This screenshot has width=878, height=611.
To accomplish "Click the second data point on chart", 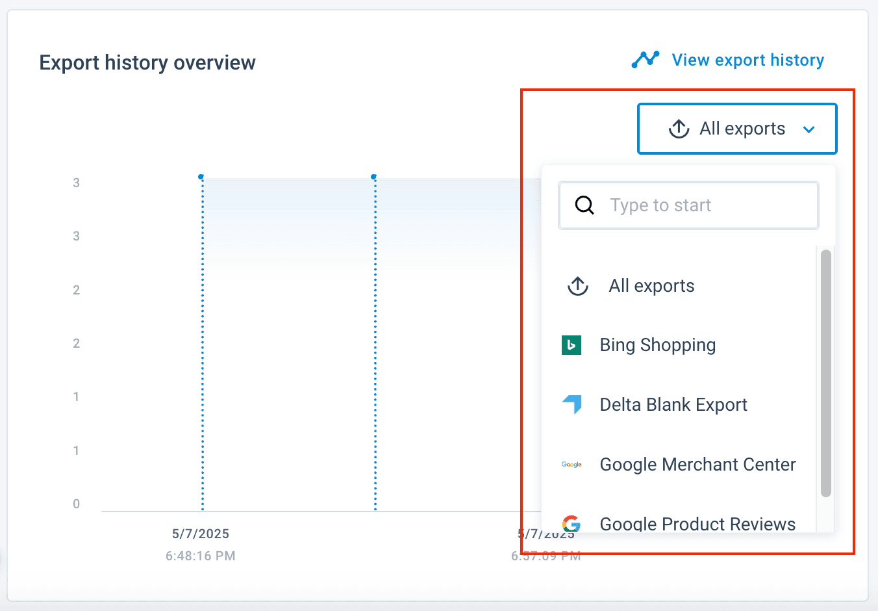I will coord(374,177).
